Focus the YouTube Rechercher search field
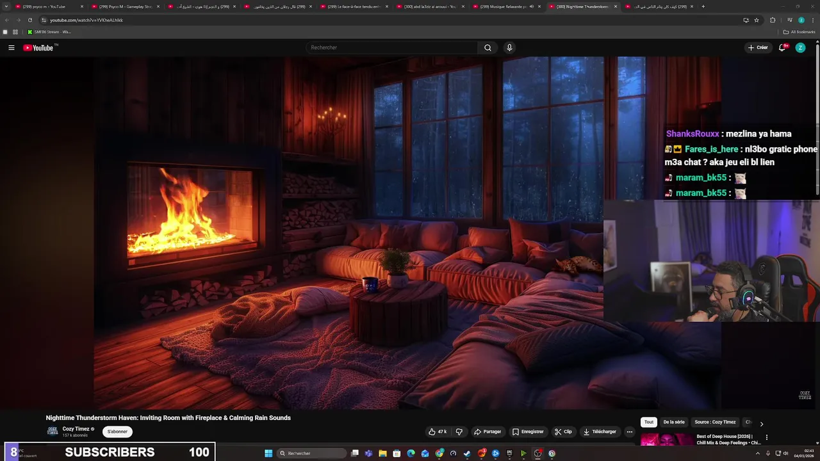 pos(391,47)
